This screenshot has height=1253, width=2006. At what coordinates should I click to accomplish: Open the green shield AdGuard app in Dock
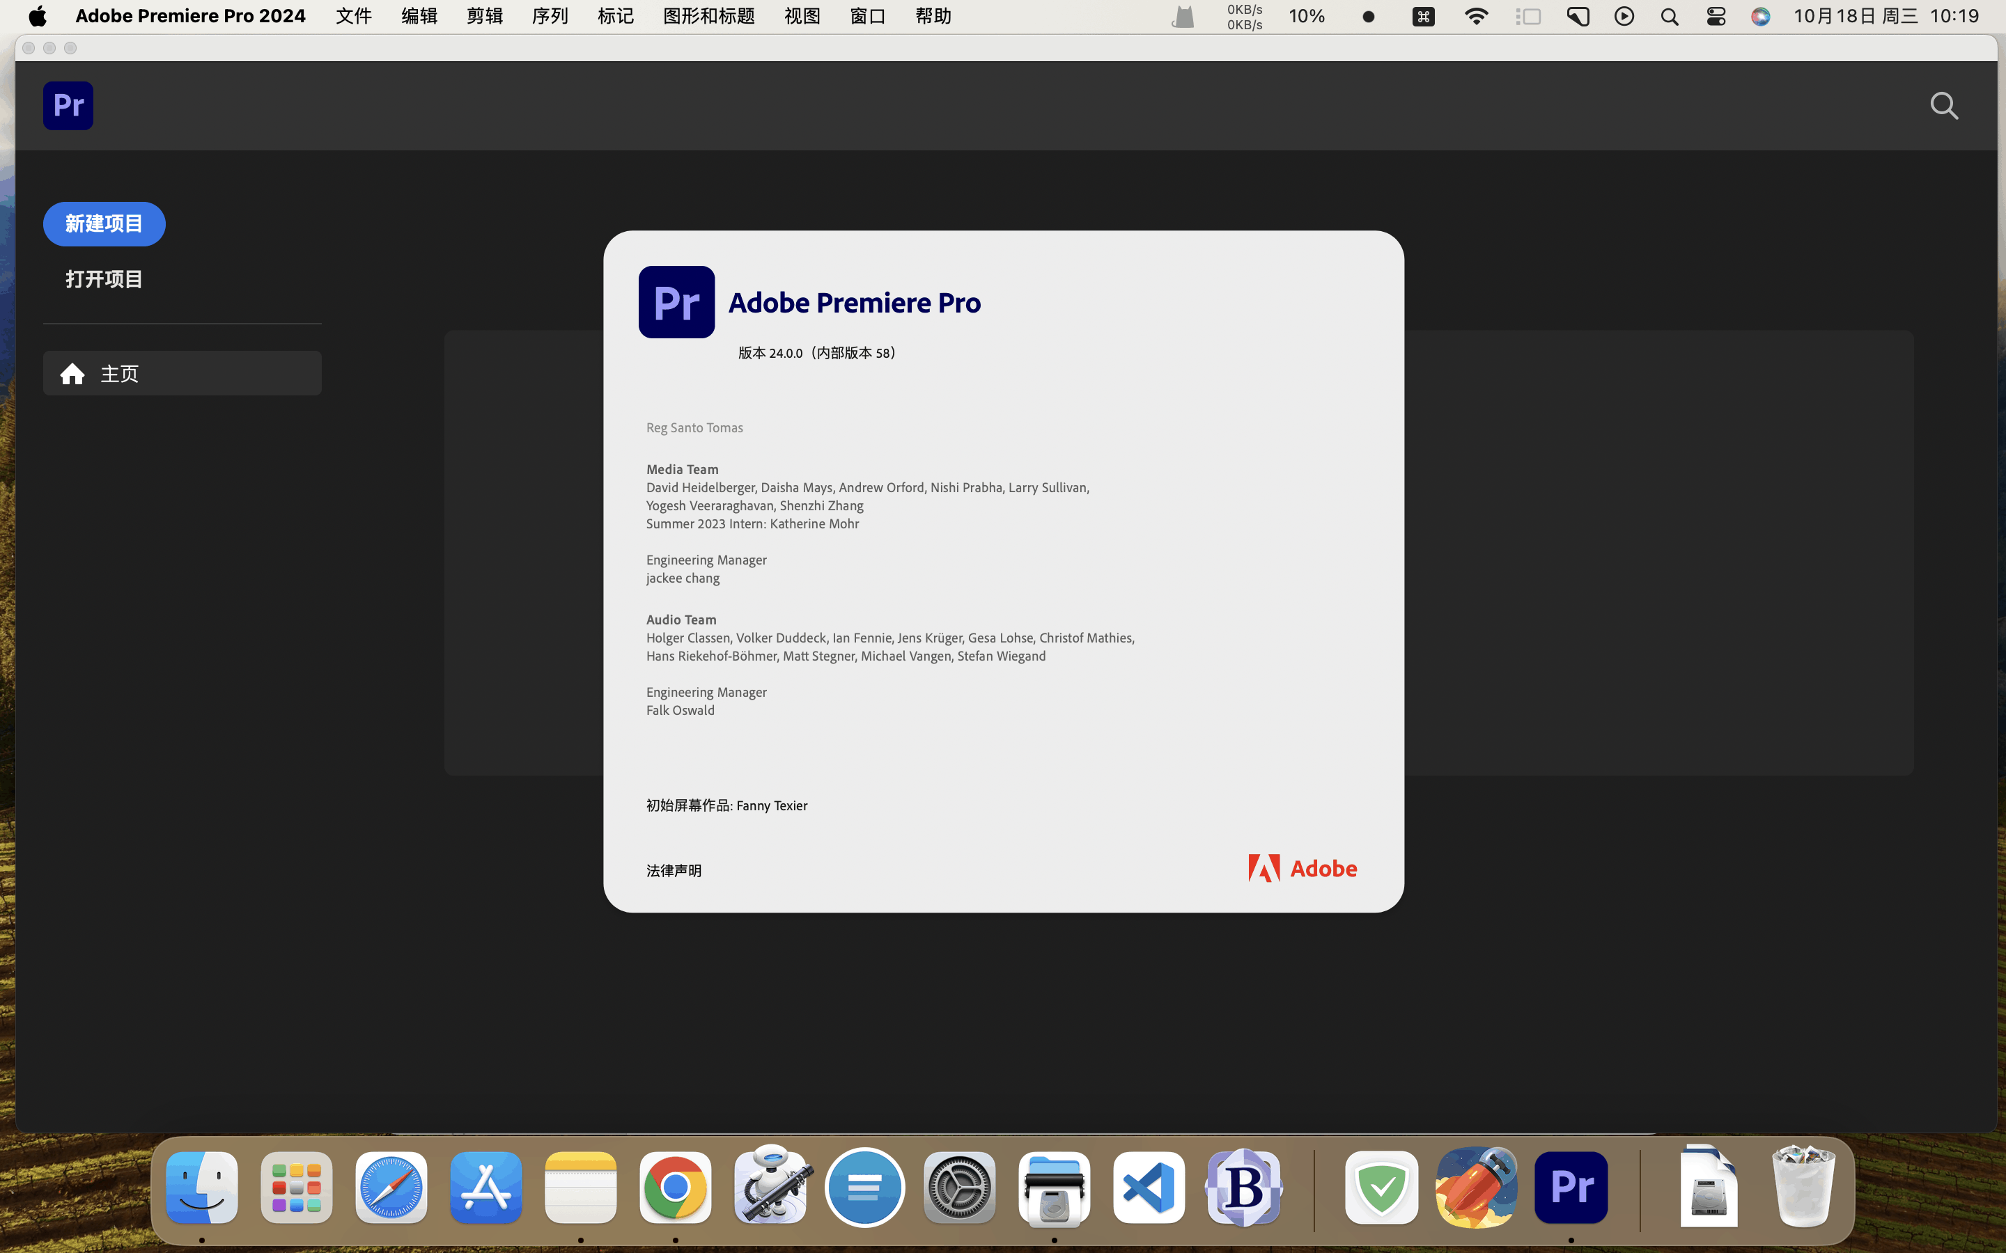click(1382, 1188)
